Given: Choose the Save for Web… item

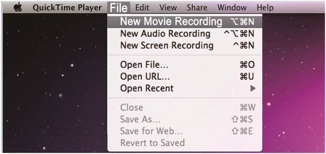Looking at the screenshot, I should [x=151, y=131].
